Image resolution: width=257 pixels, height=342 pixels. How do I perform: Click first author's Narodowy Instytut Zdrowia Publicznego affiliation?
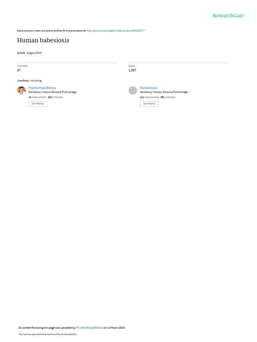pyautogui.click(x=53, y=92)
